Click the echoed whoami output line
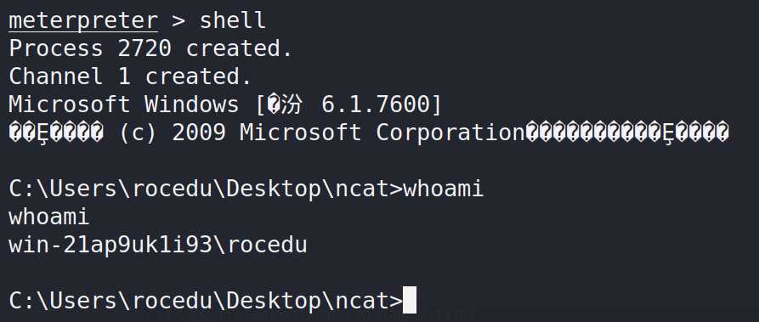This screenshot has height=322, width=759. click(49, 217)
